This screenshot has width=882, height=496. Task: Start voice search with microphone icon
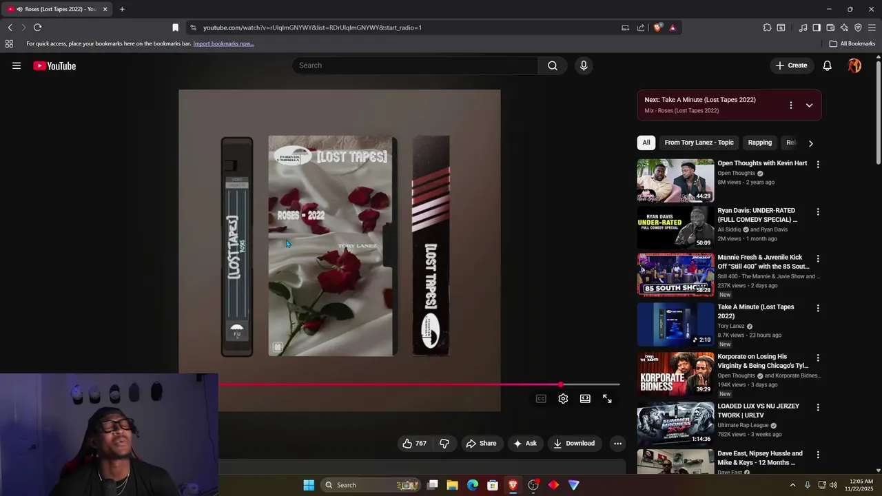click(584, 65)
